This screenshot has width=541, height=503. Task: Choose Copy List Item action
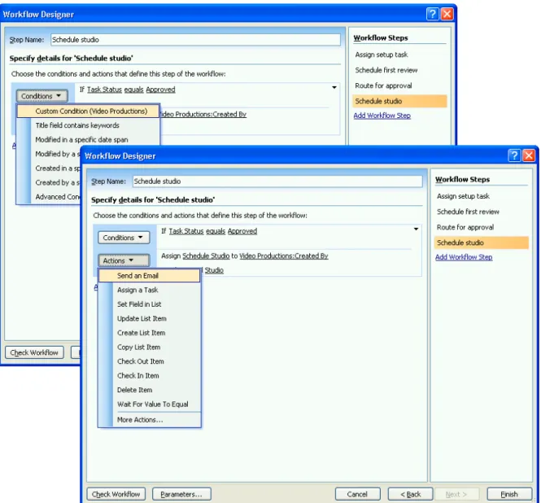click(x=149, y=347)
